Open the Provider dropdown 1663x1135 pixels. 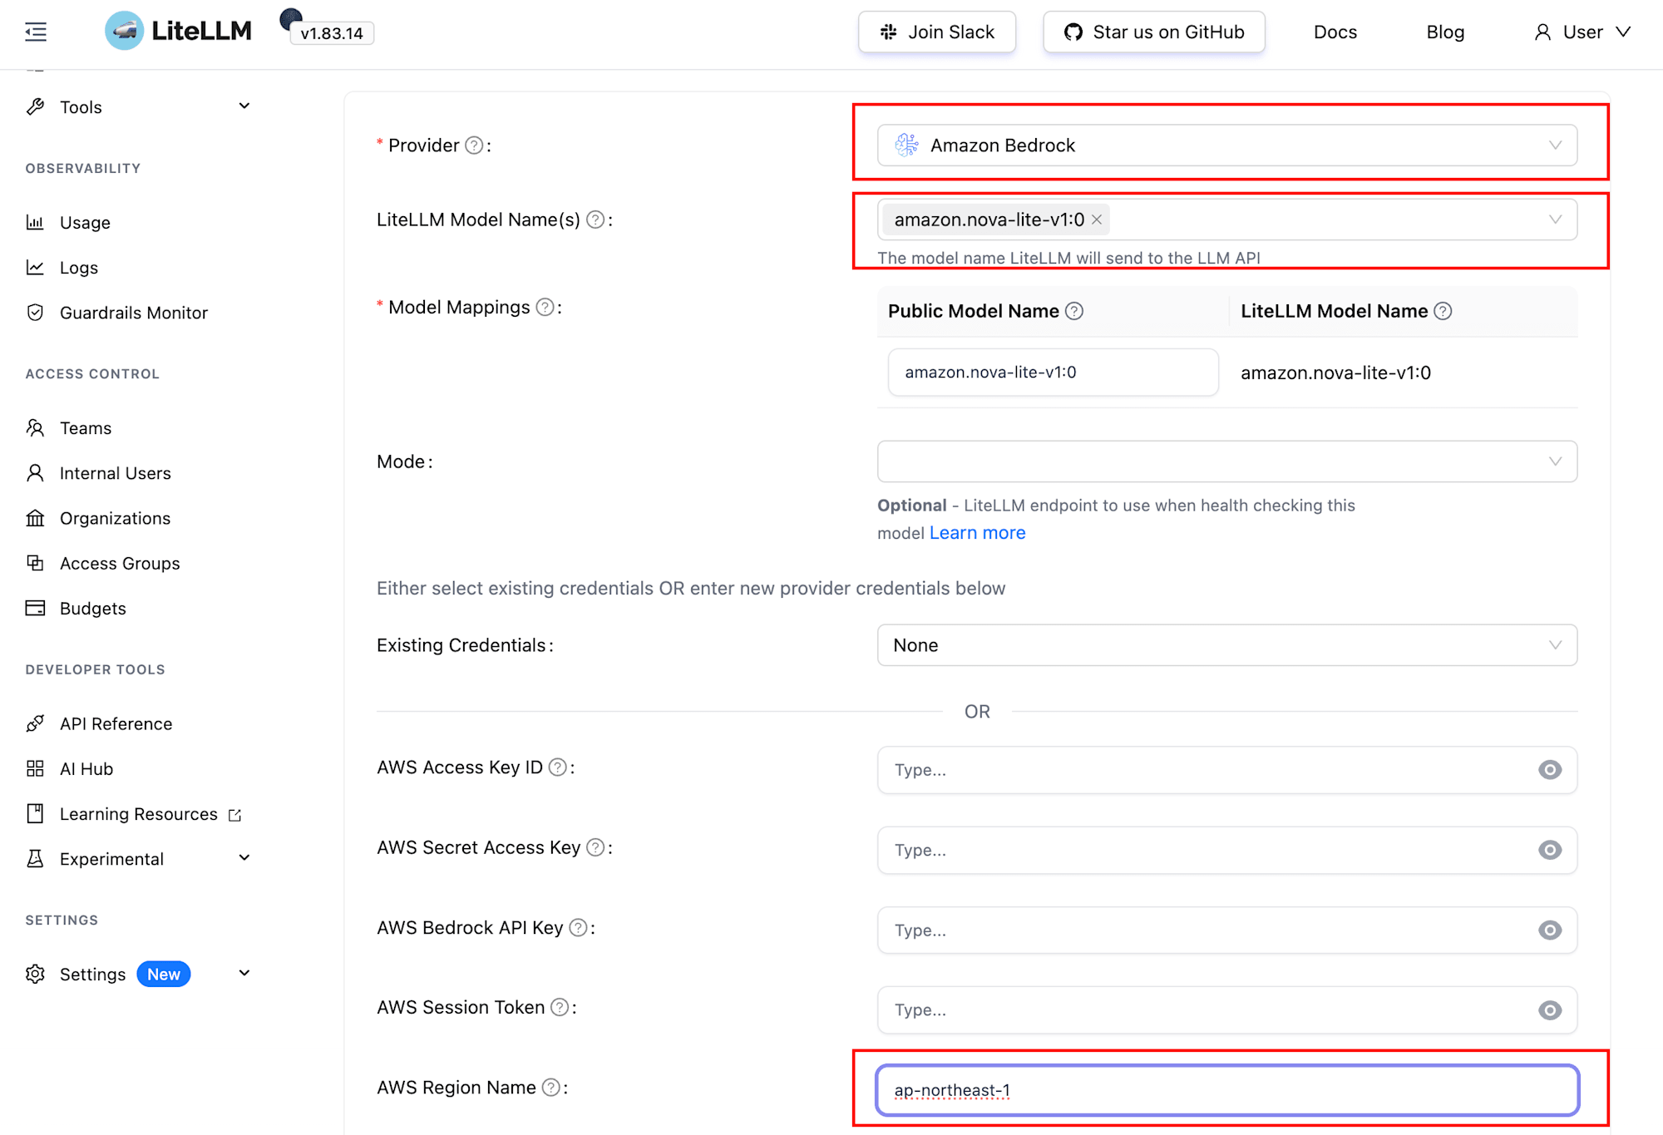tap(1227, 146)
